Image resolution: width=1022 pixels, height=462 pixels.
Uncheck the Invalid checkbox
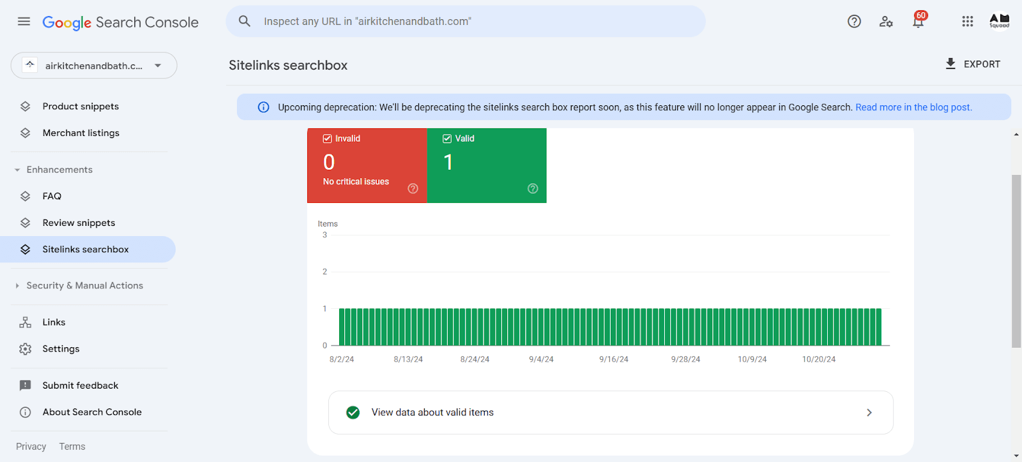(x=328, y=138)
